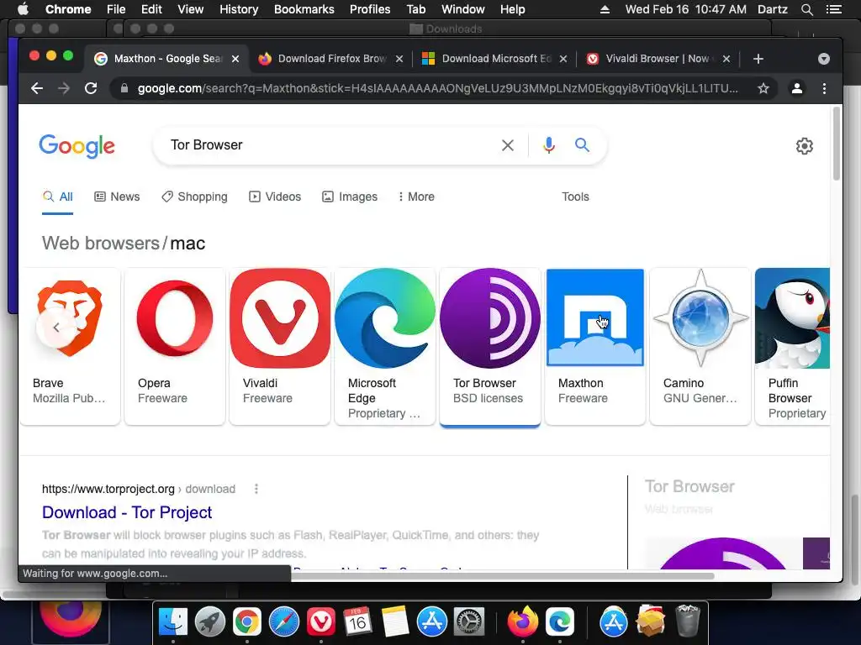
Task: Start voice search with the microphone icon
Action: coord(548,145)
